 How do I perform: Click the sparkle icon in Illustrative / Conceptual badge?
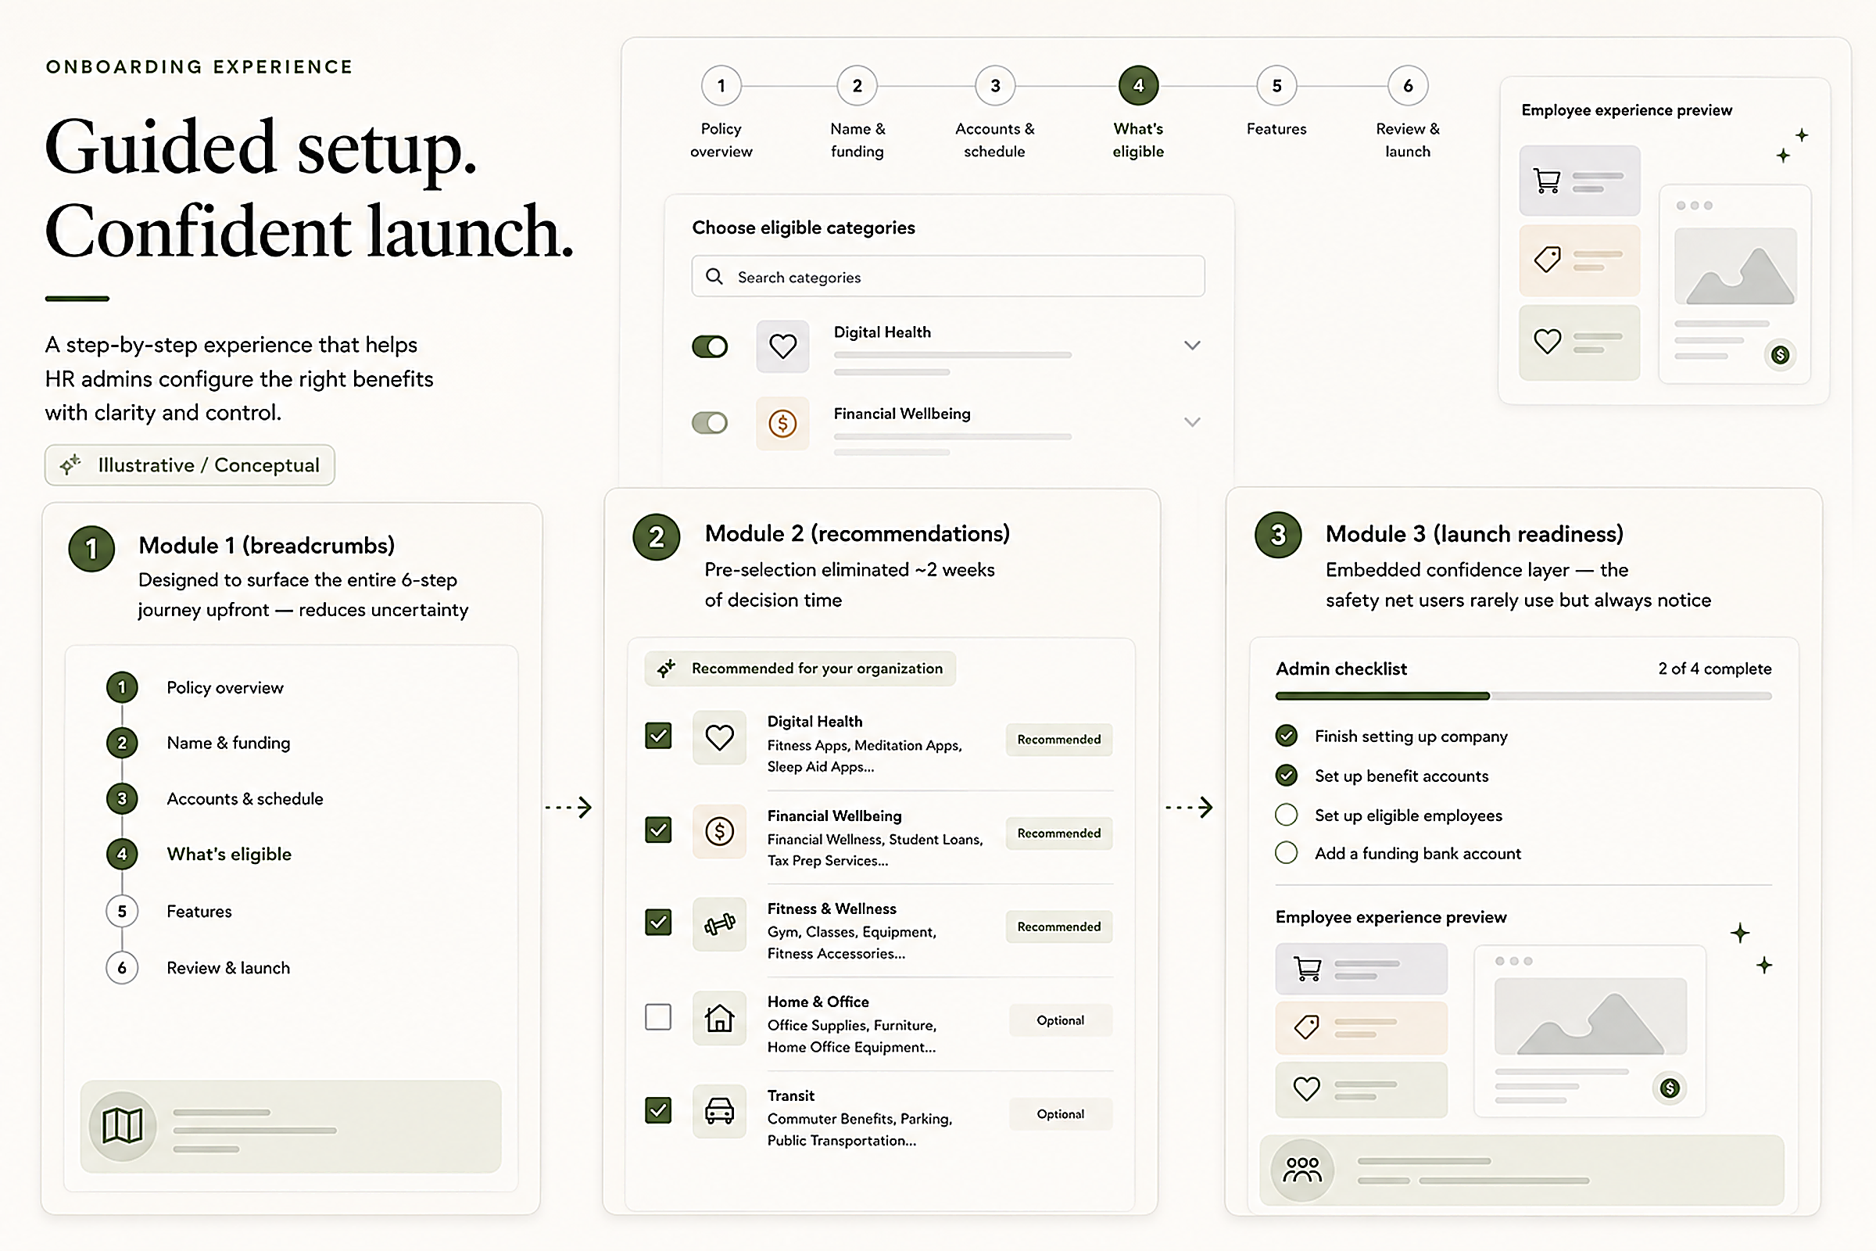pos(71,464)
